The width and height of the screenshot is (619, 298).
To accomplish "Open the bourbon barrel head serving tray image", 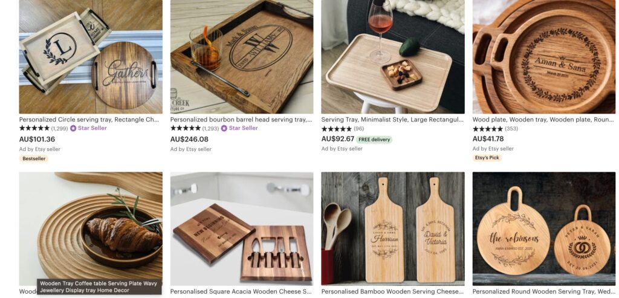I will (242, 57).
